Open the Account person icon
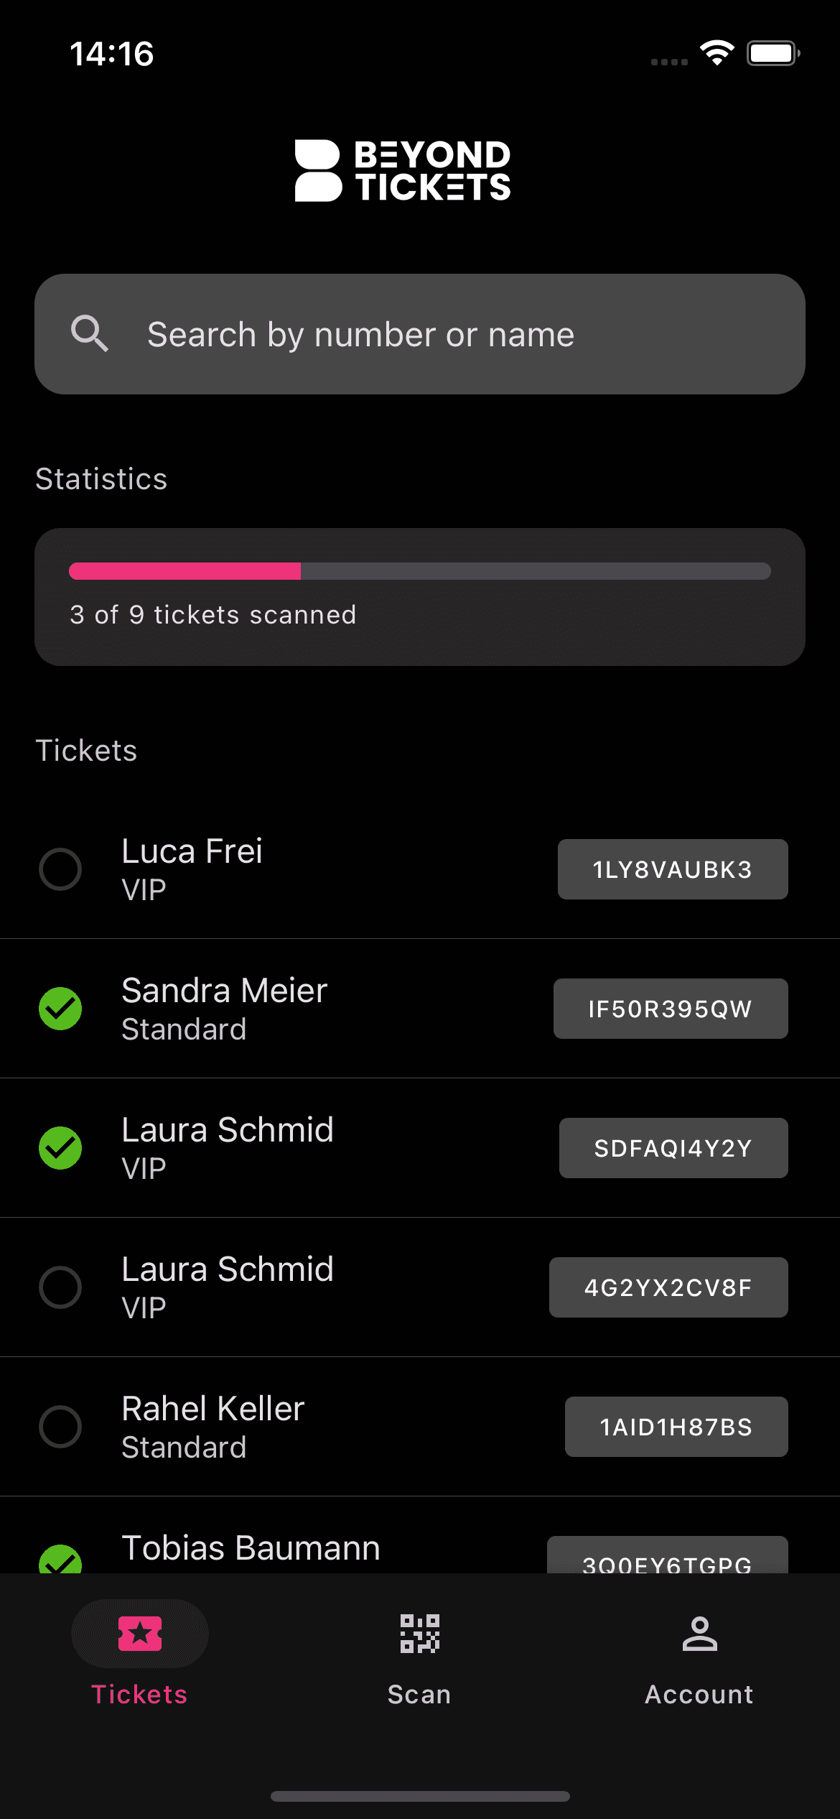Viewport: 840px width, 1819px height. pyautogui.click(x=699, y=1634)
